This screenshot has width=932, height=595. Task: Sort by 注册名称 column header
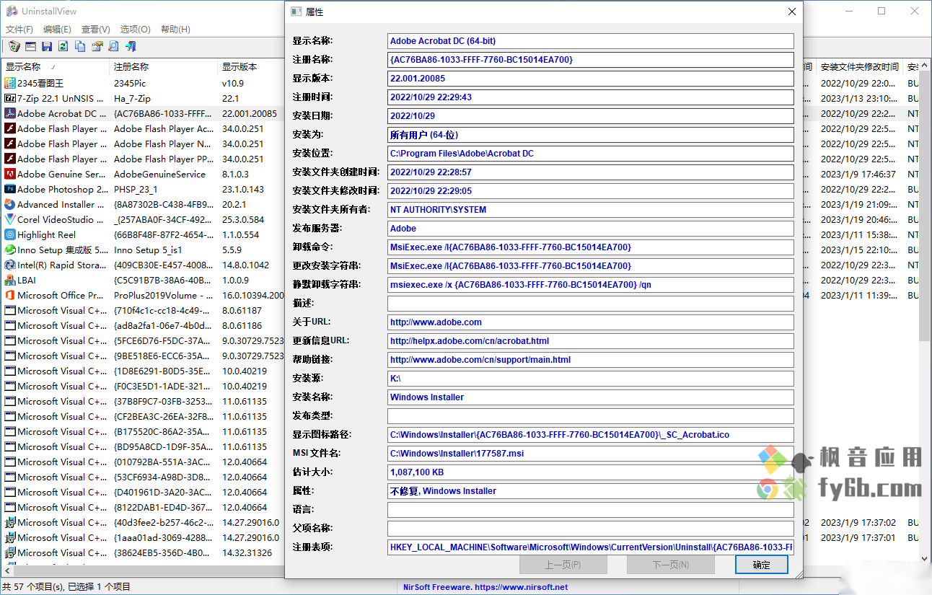(x=163, y=66)
